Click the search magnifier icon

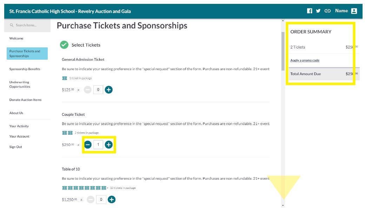(x=11, y=25)
